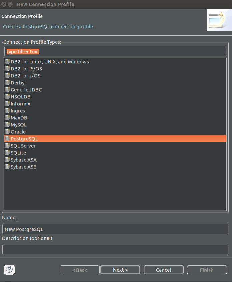Close the New Connection Profile window
The image size is (232, 282).
coord(4,4)
